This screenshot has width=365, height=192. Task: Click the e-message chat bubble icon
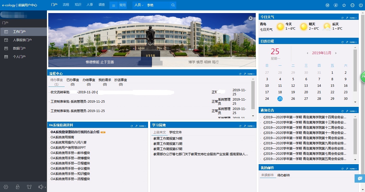336,5
